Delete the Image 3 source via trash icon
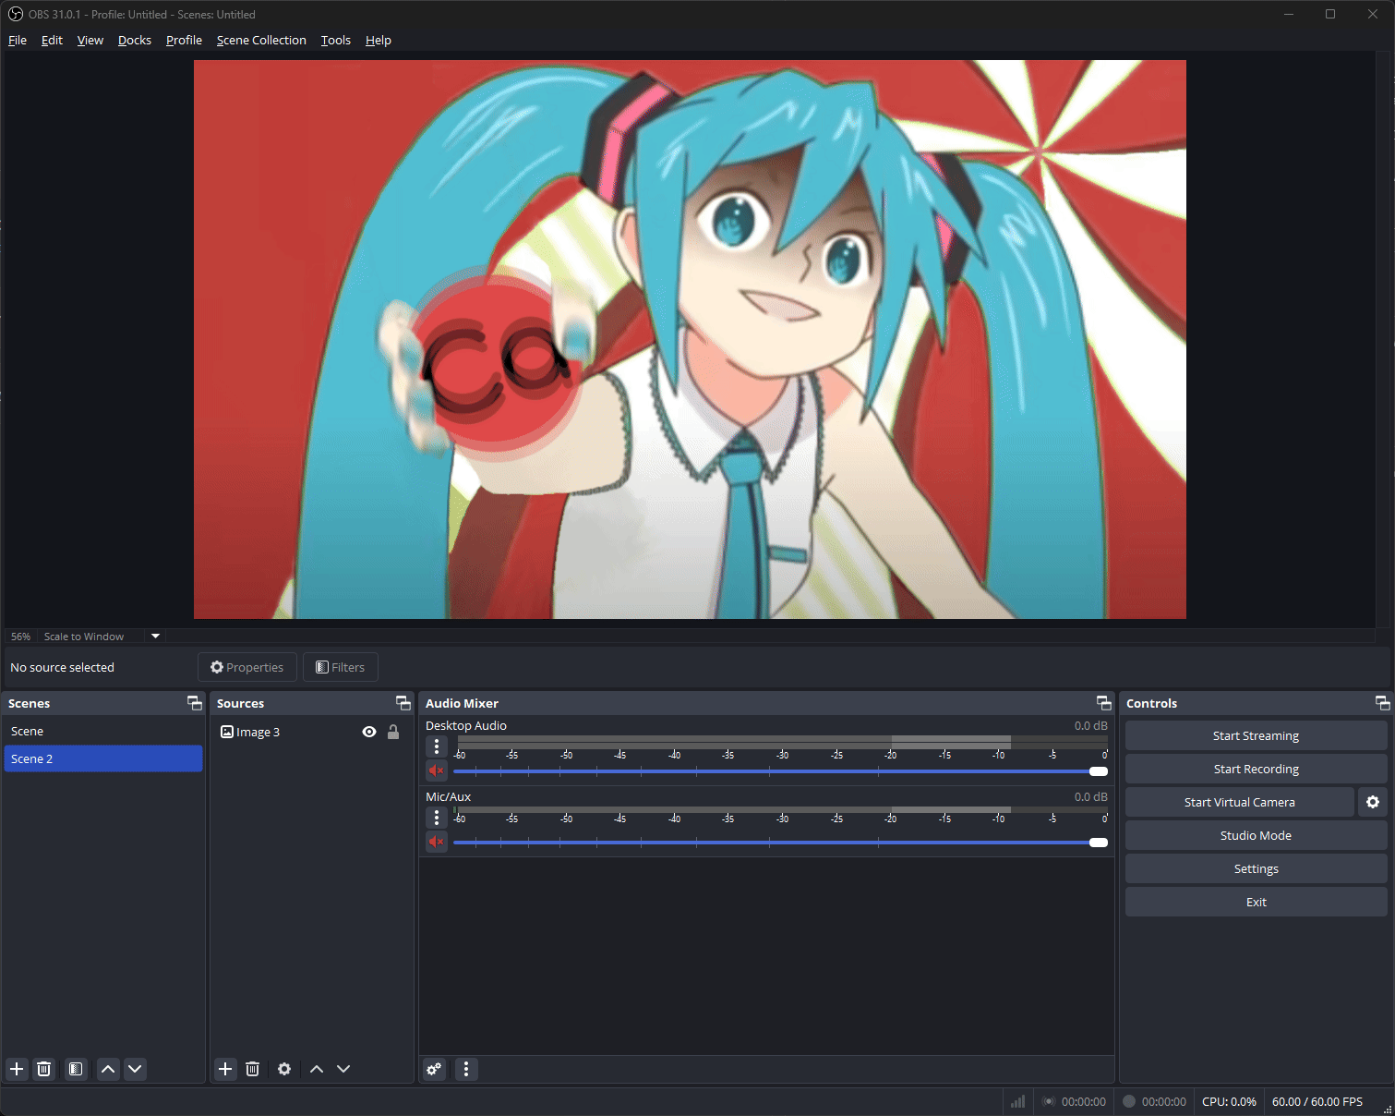The width and height of the screenshot is (1395, 1116). coord(252,1069)
